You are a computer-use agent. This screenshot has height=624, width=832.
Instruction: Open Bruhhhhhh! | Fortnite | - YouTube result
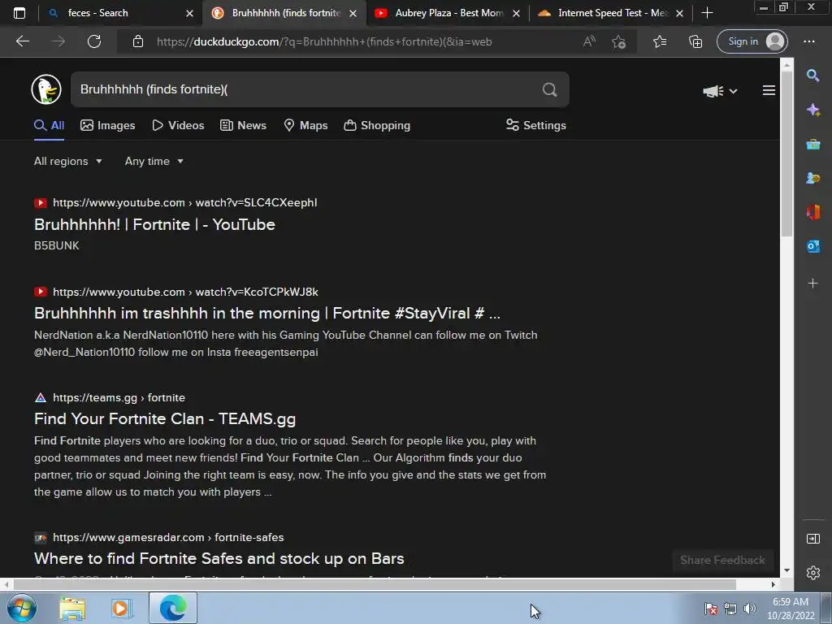coord(154,224)
